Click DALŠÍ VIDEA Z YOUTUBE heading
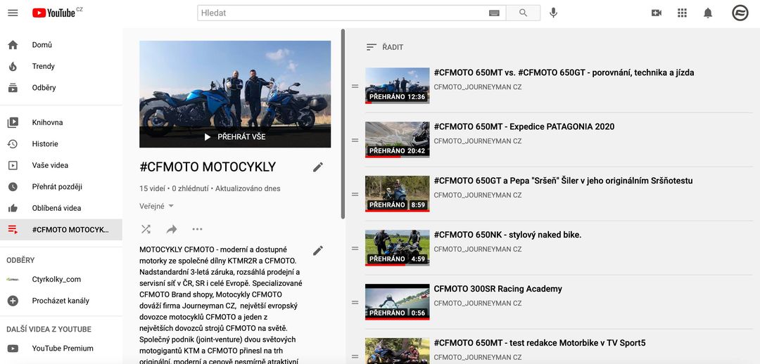The image size is (760, 364). pyautogui.click(x=49, y=330)
